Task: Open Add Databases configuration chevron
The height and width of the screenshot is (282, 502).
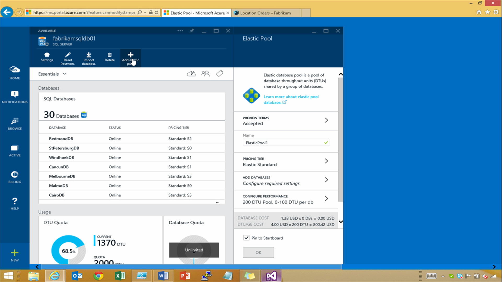Action: tap(326, 180)
